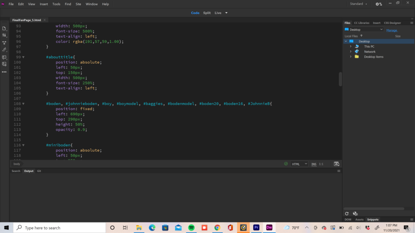Click the Refresh icon in Files panel
The width and height of the screenshot is (415, 233).
click(347, 214)
